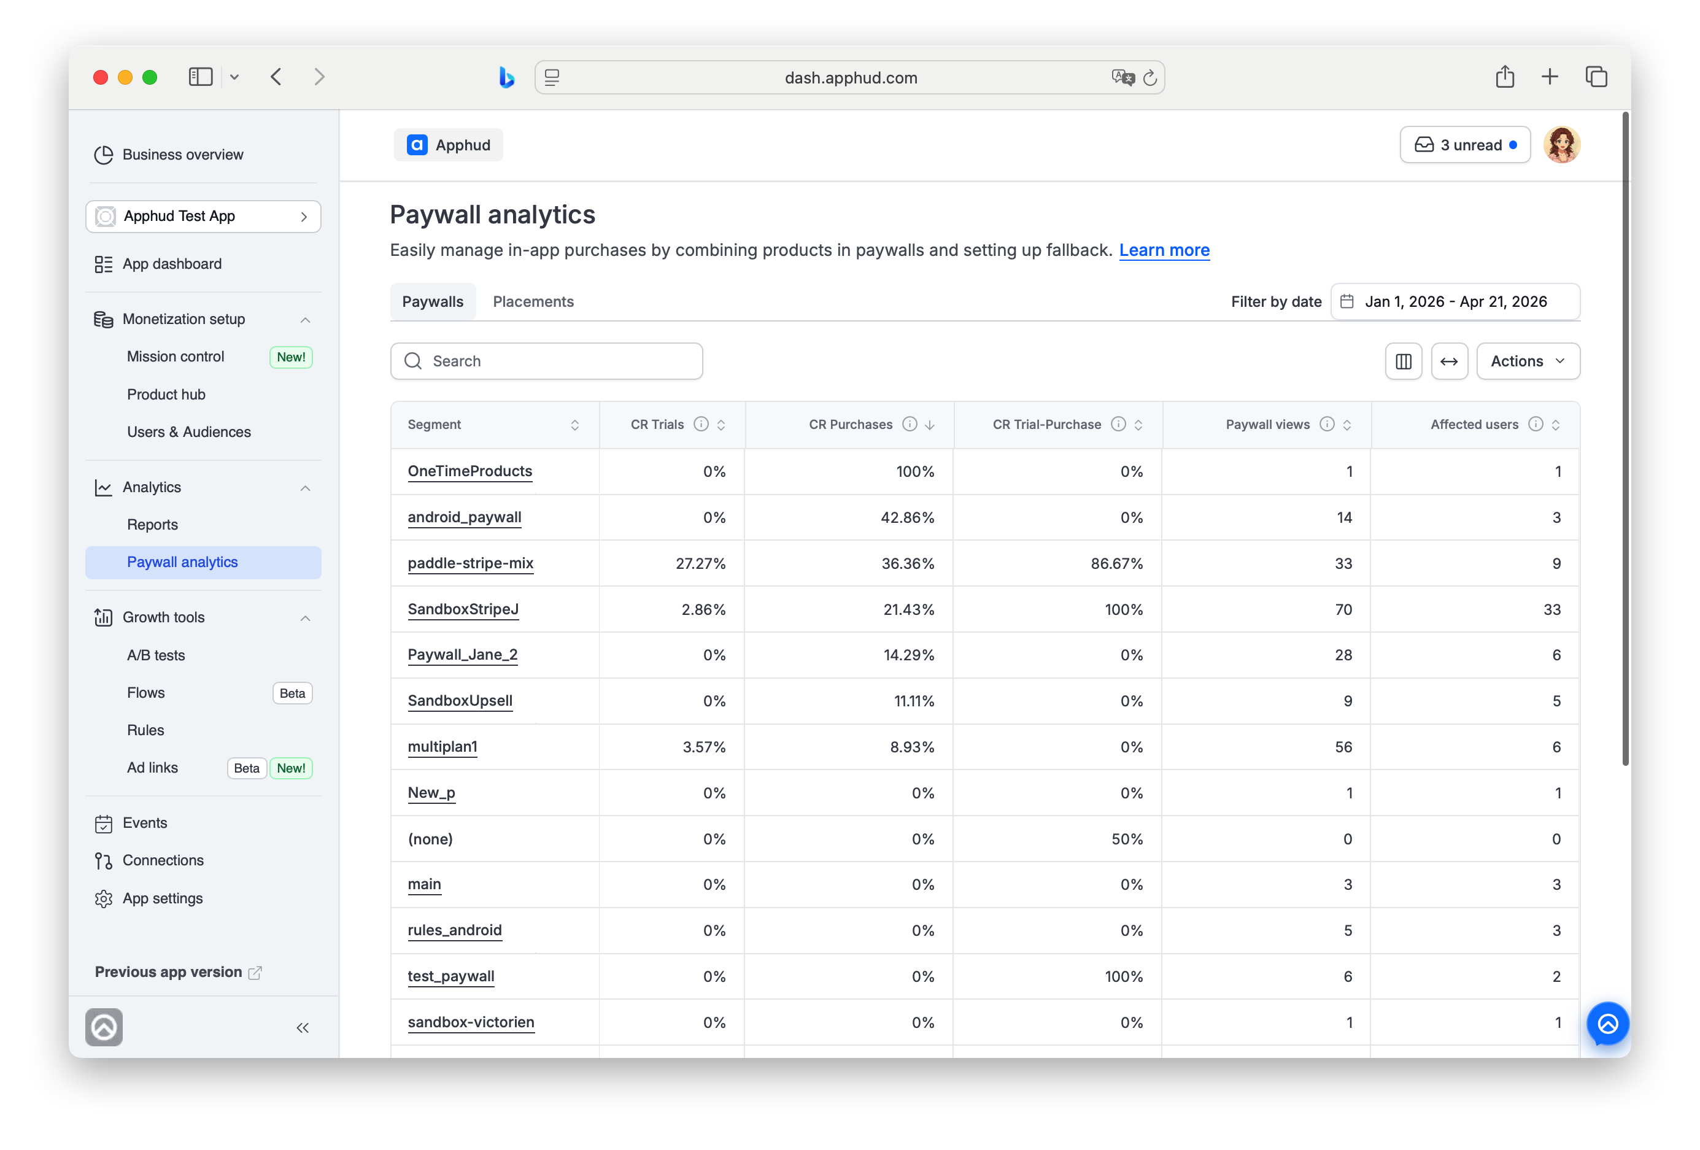The width and height of the screenshot is (1700, 1150).
Task: Toggle the browser sidebar icon
Action: 201,77
